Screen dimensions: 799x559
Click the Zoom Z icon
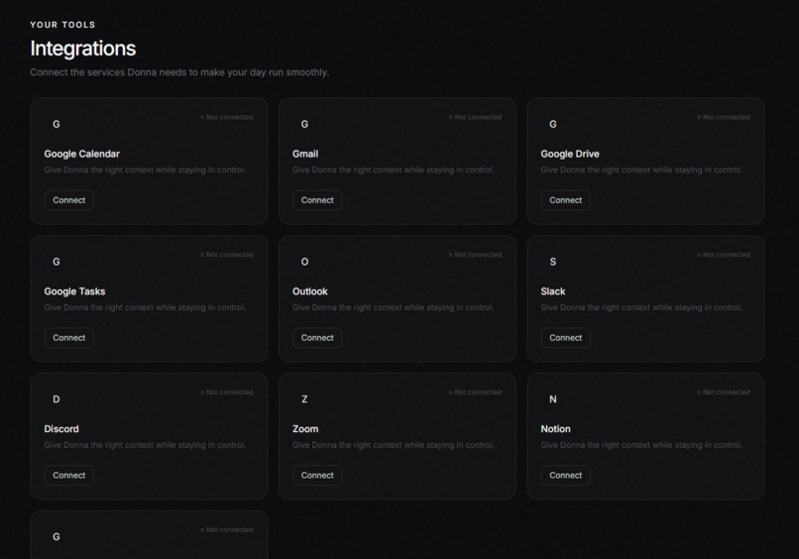pyautogui.click(x=304, y=399)
